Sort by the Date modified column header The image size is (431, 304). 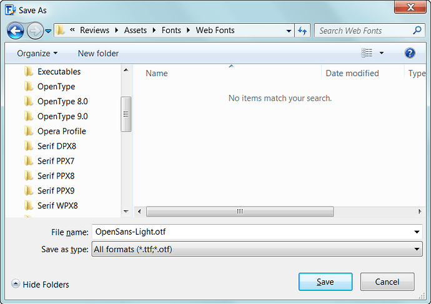[x=352, y=73]
